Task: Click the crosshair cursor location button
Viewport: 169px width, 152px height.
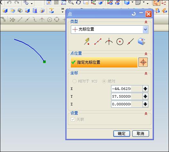Action: pyautogui.click(x=143, y=62)
